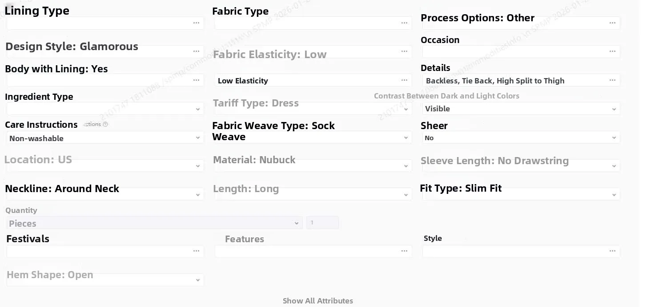This screenshot has height=307, width=647.
Task: Click the Fabric Type ellipsis icon
Action: tap(404, 23)
